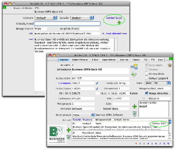Click 'dt. Text übernehmen' link
The image size is (176, 152).
click(x=114, y=33)
